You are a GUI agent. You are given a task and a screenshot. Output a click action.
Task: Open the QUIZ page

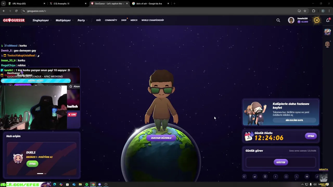tap(98, 20)
